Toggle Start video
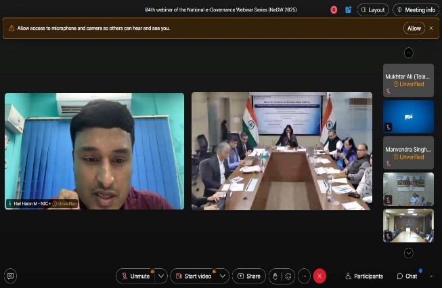Viewport: 442px width, 288px height. click(194, 276)
